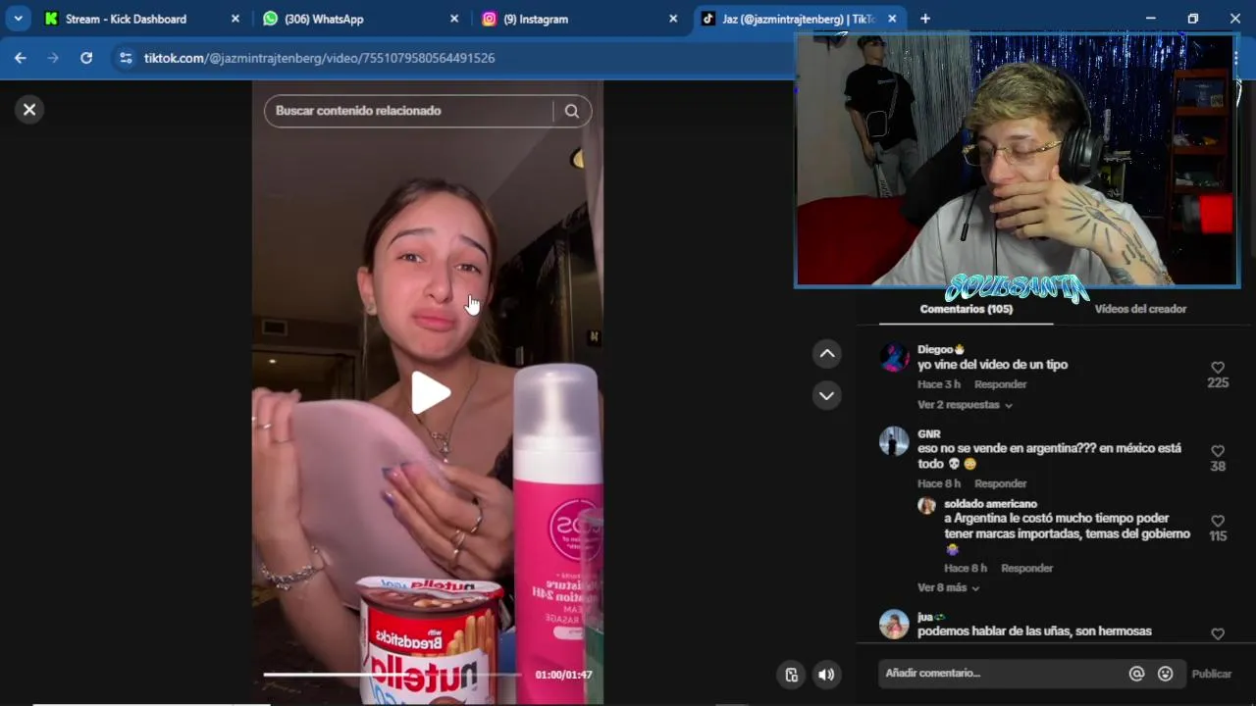The height and width of the screenshot is (706, 1256).
Task: Expand 'Ver 8 más' replies
Action: pos(949,588)
